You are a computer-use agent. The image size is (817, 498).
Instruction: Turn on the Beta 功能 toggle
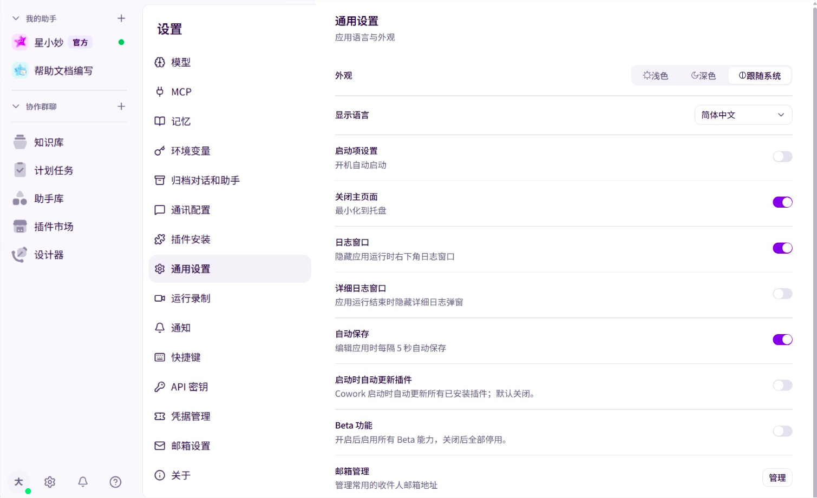point(782,431)
